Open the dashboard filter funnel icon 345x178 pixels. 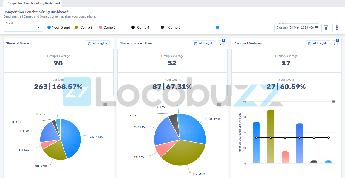(x=326, y=28)
